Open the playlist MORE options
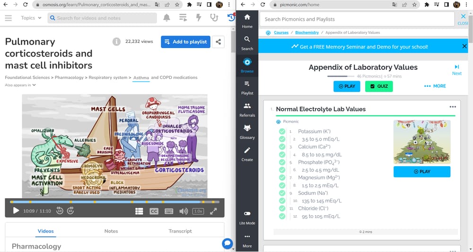The height and width of the screenshot is (252, 473). 435,86
